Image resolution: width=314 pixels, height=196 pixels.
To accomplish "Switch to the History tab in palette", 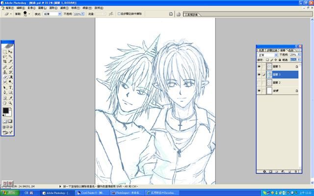I will (272, 50).
